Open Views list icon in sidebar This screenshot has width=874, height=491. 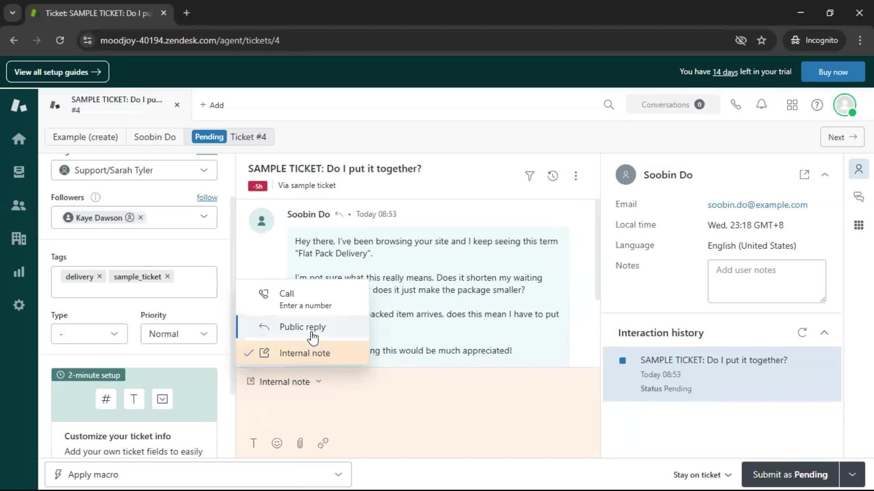pyautogui.click(x=19, y=172)
